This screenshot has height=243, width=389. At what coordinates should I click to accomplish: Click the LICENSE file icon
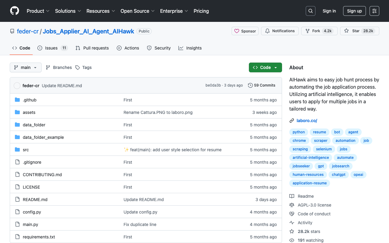17,187
